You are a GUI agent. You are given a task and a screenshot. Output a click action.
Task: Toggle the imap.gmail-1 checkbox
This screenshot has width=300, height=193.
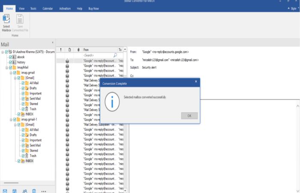click(x=15, y=120)
